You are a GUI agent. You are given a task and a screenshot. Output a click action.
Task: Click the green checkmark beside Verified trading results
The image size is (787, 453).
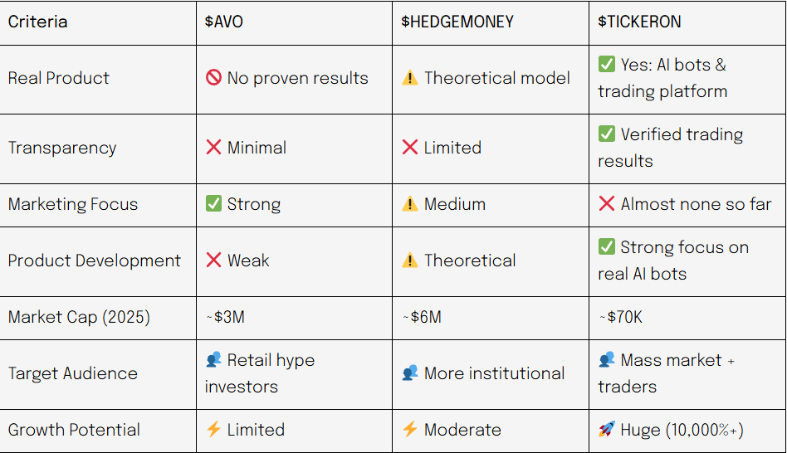coord(607,134)
